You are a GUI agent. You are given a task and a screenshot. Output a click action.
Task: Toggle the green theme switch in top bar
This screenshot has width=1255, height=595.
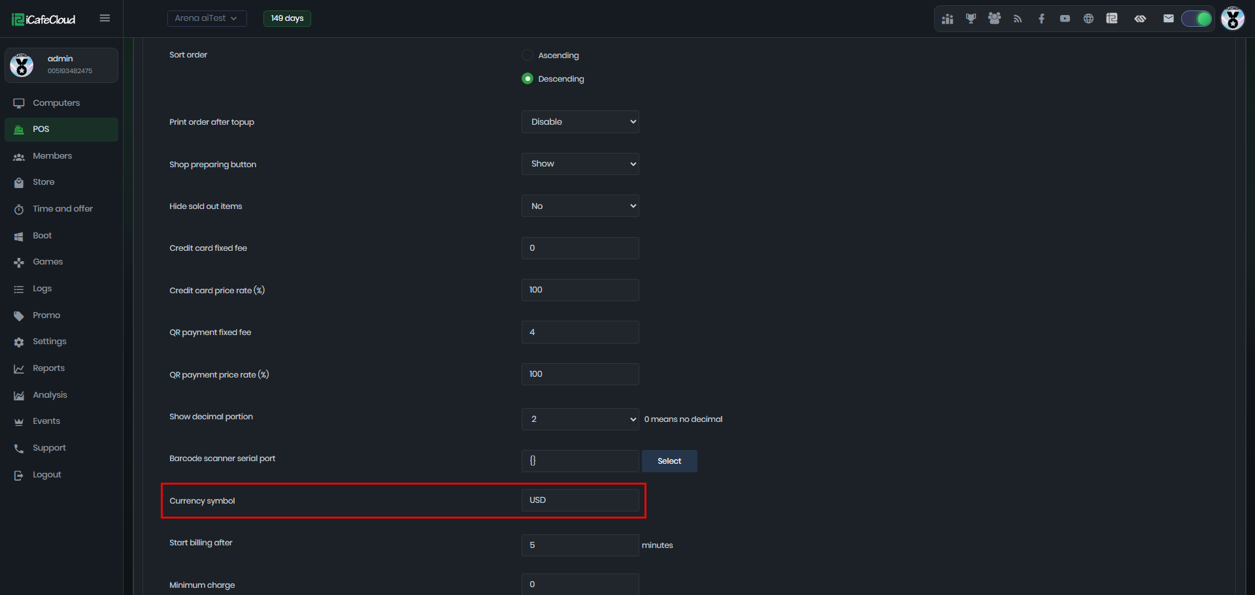[1197, 19]
